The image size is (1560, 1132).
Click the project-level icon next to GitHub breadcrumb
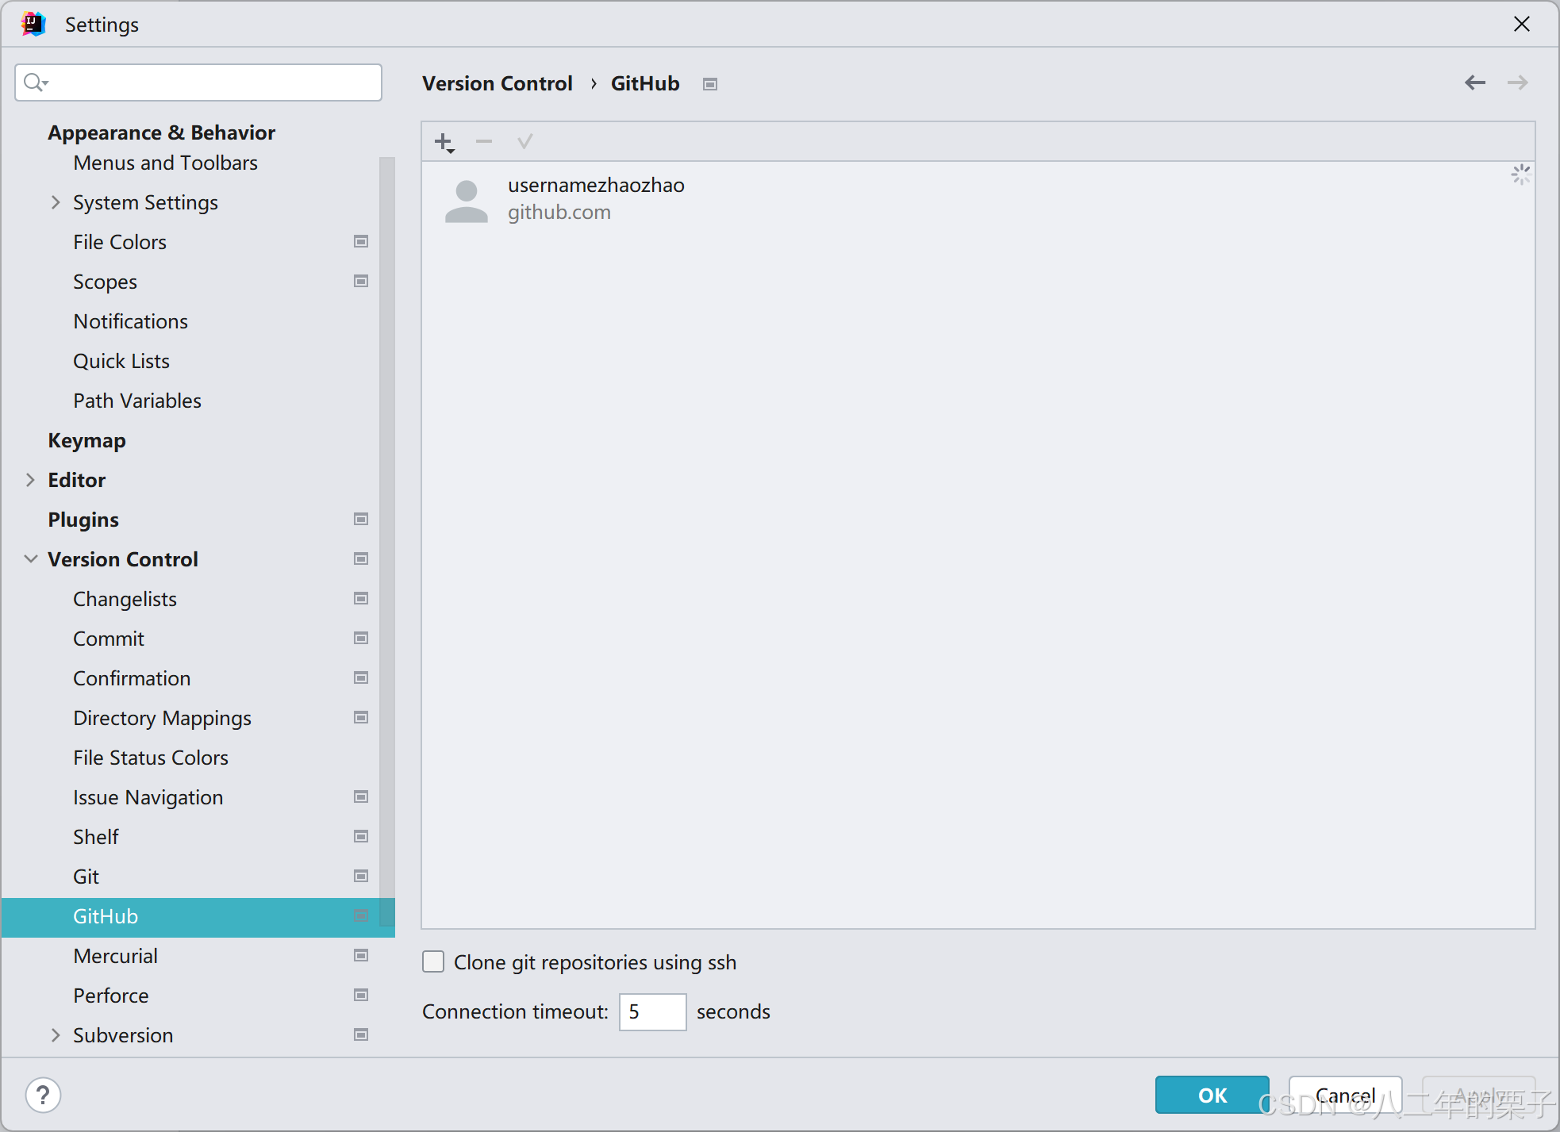(x=710, y=84)
